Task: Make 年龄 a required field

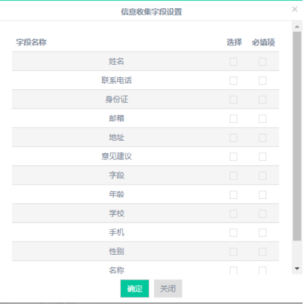Action: (x=263, y=194)
